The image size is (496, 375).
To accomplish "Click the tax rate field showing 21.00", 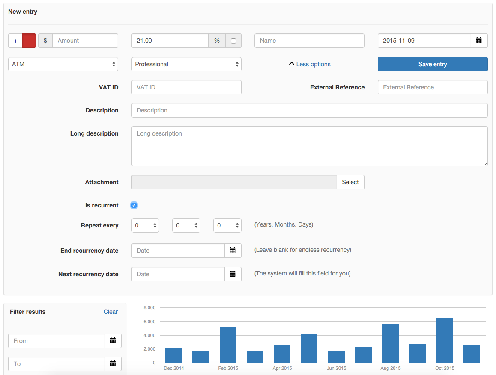I will 170,41.
